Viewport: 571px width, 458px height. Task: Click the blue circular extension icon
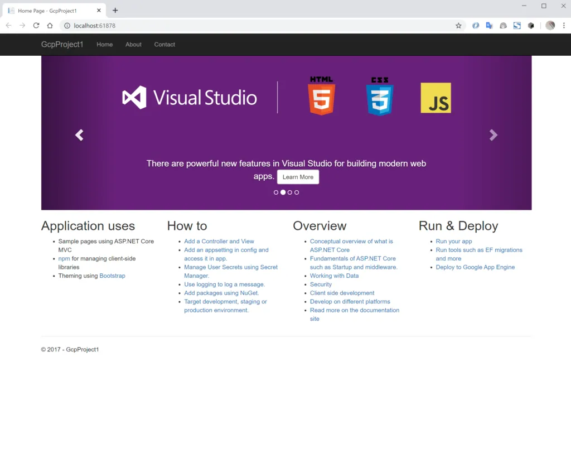pyautogui.click(x=476, y=26)
